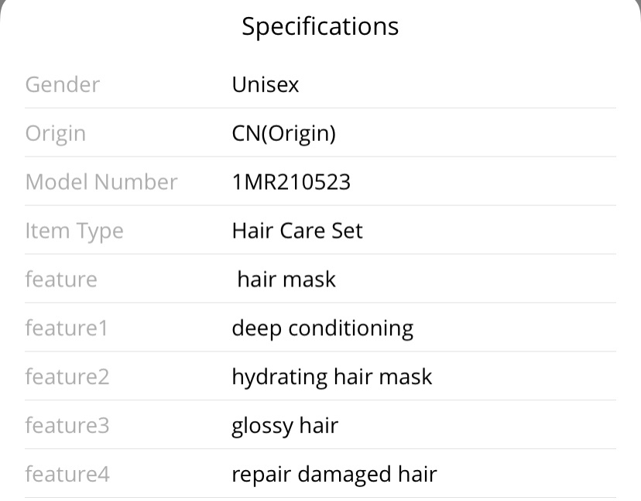Select the Item Type label
This screenshot has width=641, height=501.
pyautogui.click(x=74, y=231)
